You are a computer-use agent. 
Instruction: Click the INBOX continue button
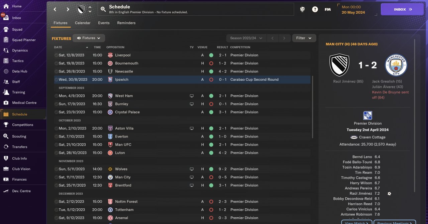[x=402, y=9]
